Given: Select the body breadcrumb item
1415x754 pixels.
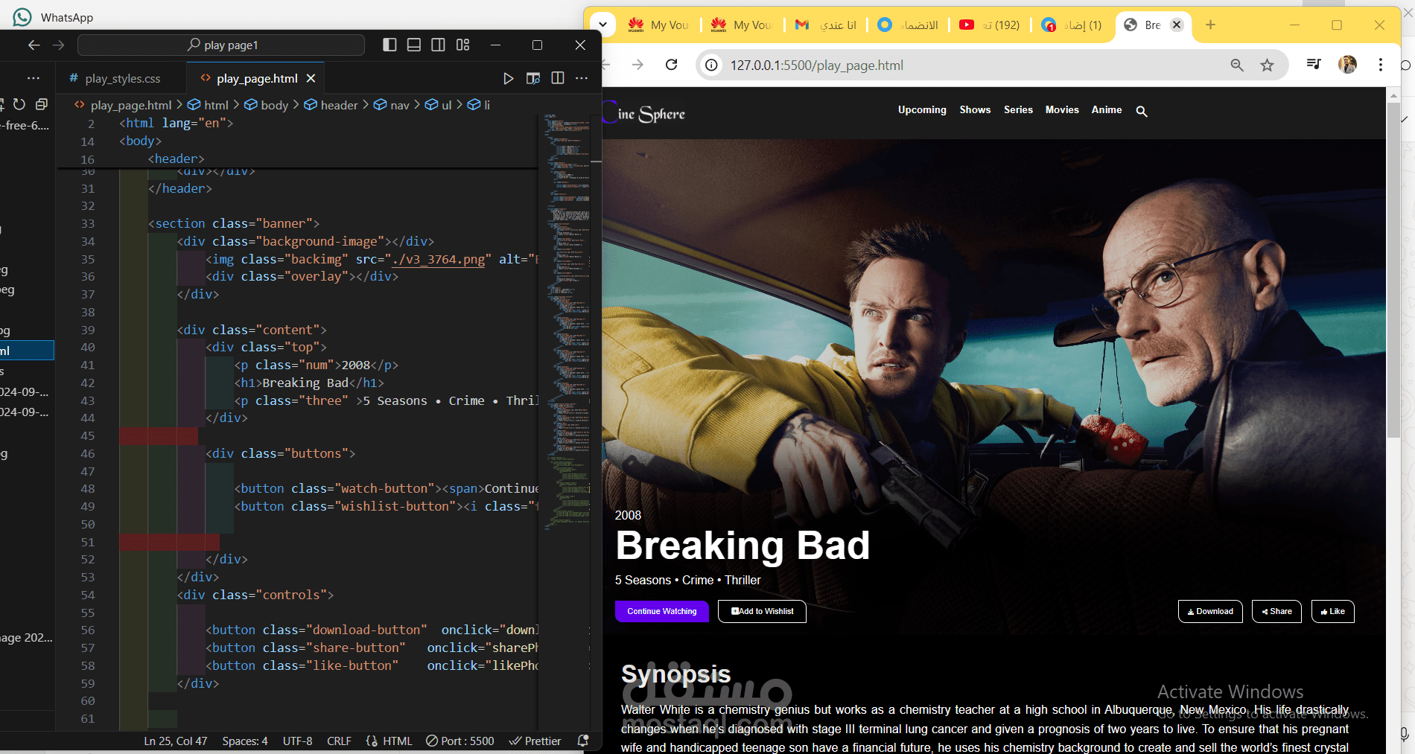Looking at the screenshot, I should [x=267, y=105].
